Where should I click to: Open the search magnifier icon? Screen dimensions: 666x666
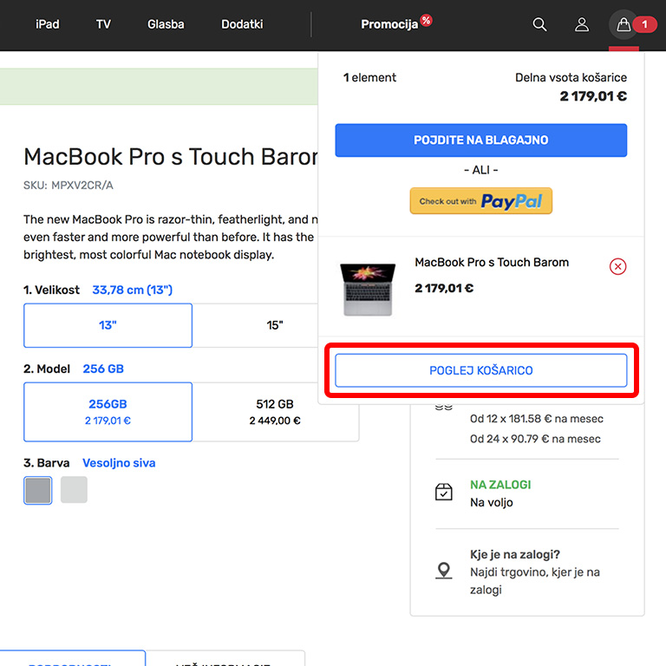point(539,24)
